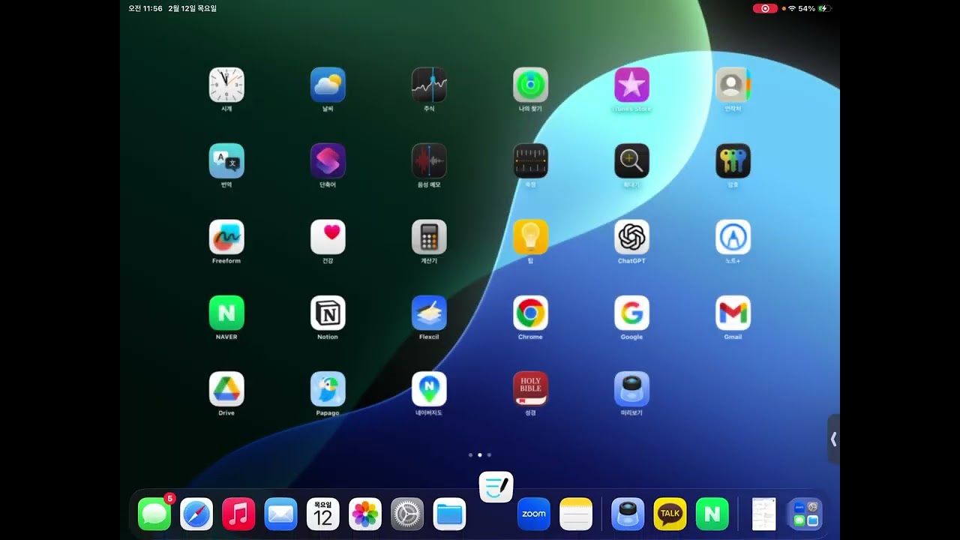Tap the 2월 12일 목요일 date text
Image resolution: width=960 pixels, height=540 pixels.
[193, 8]
